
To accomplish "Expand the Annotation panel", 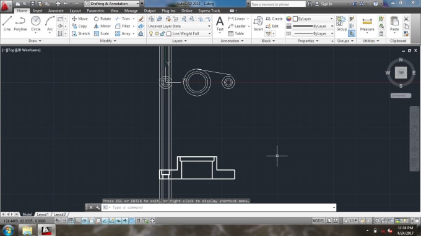I will point(232,41).
